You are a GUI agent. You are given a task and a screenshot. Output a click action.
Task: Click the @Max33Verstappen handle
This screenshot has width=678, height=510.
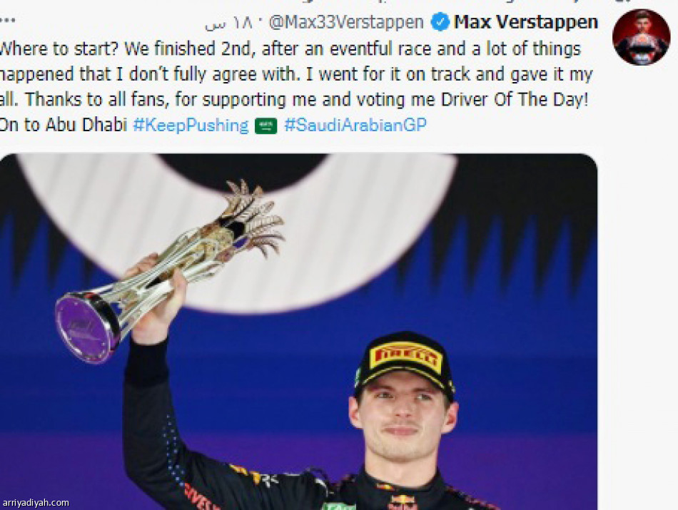pyautogui.click(x=346, y=23)
